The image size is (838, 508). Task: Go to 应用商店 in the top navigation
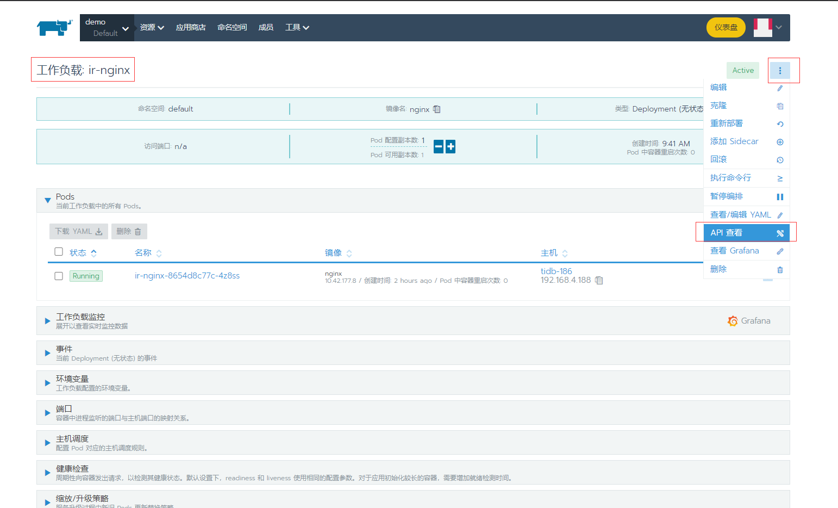point(191,28)
